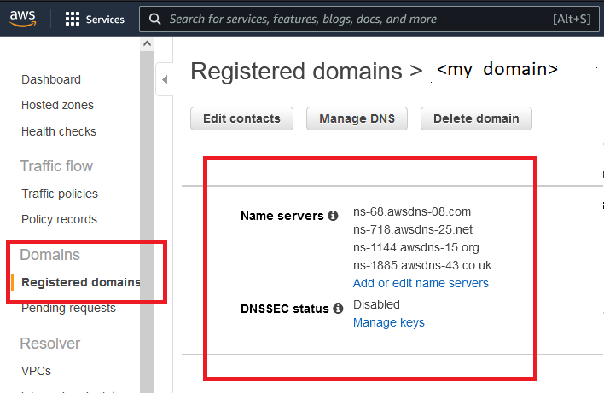Go to Hosted zones
Screen dimensions: 604x393
click(57, 105)
